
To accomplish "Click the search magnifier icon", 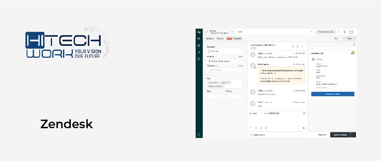I will pyautogui.click(x=311, y=32).
